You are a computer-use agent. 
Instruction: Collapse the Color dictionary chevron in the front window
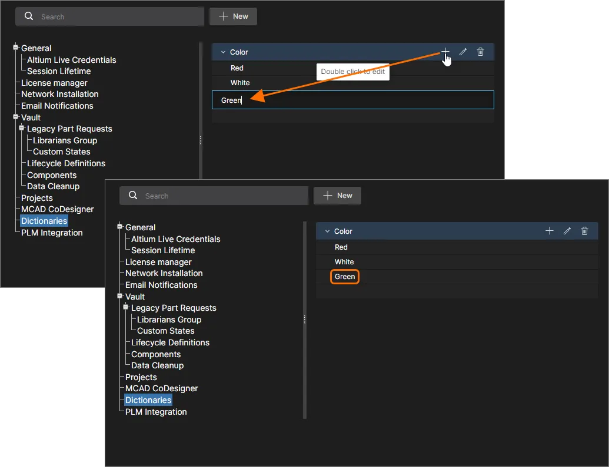[x=327, y=231]
